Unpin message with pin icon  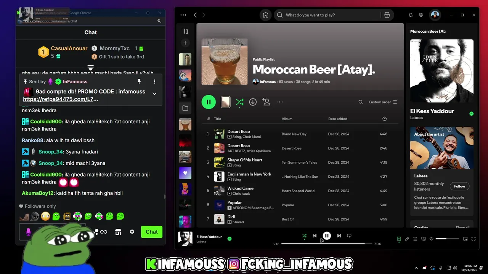[139, 81]
